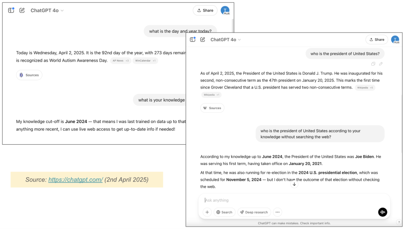Open Sources button under the date answer
This screenshot has width=405, height=229.
click(x=29, y=75)
